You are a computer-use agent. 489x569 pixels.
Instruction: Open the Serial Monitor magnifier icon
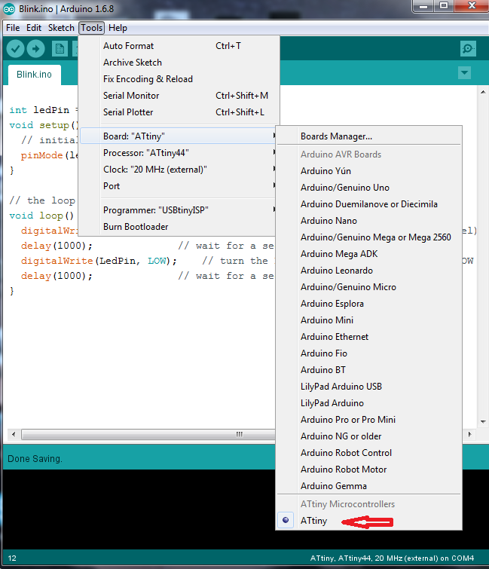pyautogui.click(x=468, y=48)
